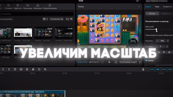Play the video in the player
The height and width of the screenshot is (97, 173).
tap(109, 62)
